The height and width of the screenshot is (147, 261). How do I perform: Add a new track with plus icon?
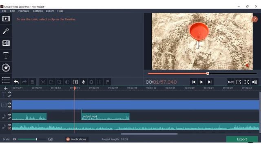click(x=6, y=88)
